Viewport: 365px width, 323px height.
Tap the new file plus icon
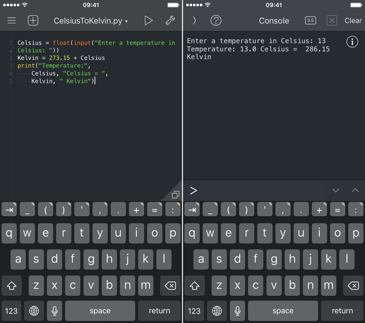tap(33, 21)
